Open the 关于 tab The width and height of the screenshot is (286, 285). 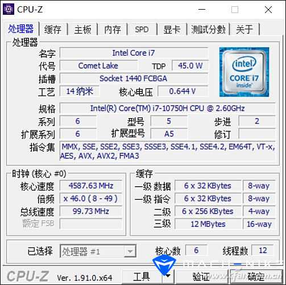pyautogui.click(x=244, y=30)
